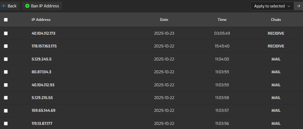The width and height of the screenshot is (303, 129).
Task: Check the row box for 119.13.87.177
Action: (x=6, y=123)
